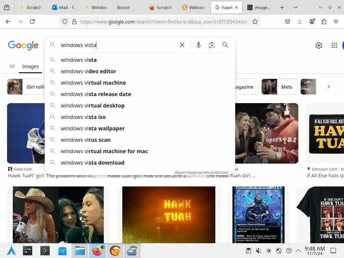Open the Pocket save icon
Viewport: 344px width, 258px height.
(288, 21)
